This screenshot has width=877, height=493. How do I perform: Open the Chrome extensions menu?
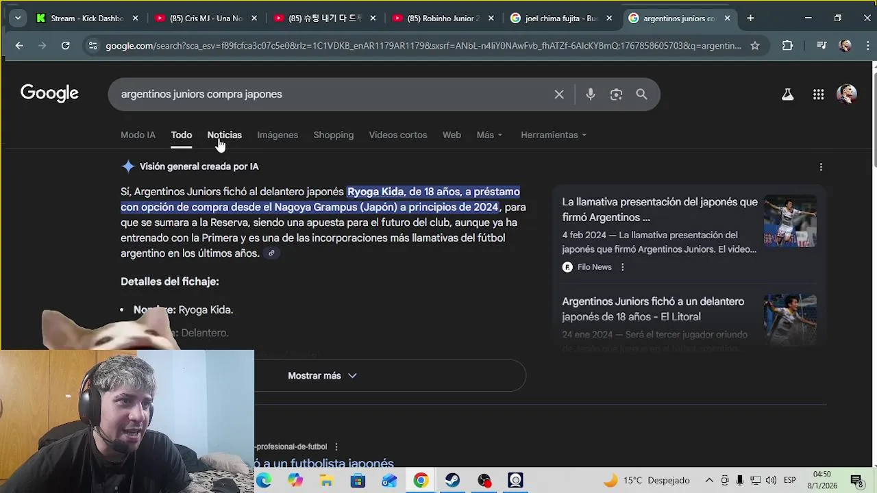pos(787,46)
